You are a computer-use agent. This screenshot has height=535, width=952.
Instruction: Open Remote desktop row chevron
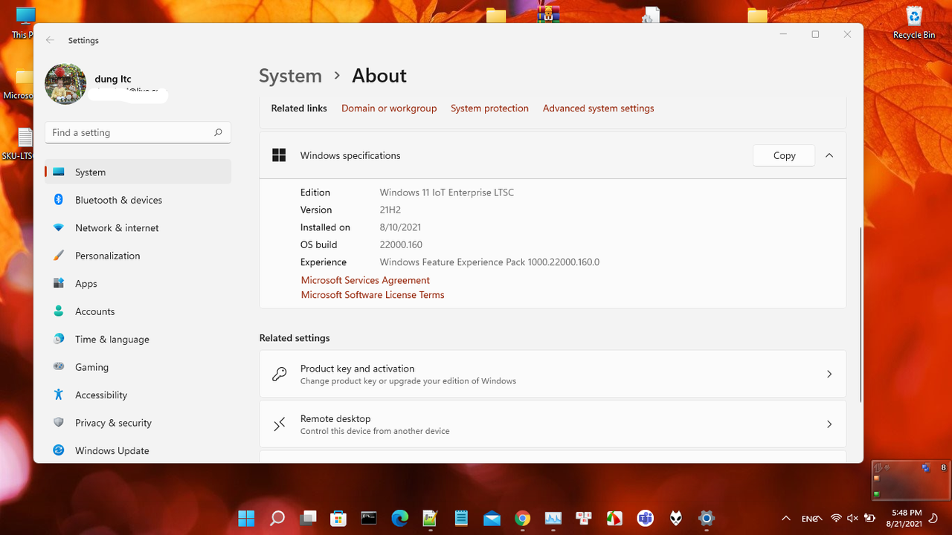click(829, 424)
